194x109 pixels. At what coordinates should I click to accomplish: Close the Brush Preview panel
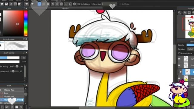26,39
